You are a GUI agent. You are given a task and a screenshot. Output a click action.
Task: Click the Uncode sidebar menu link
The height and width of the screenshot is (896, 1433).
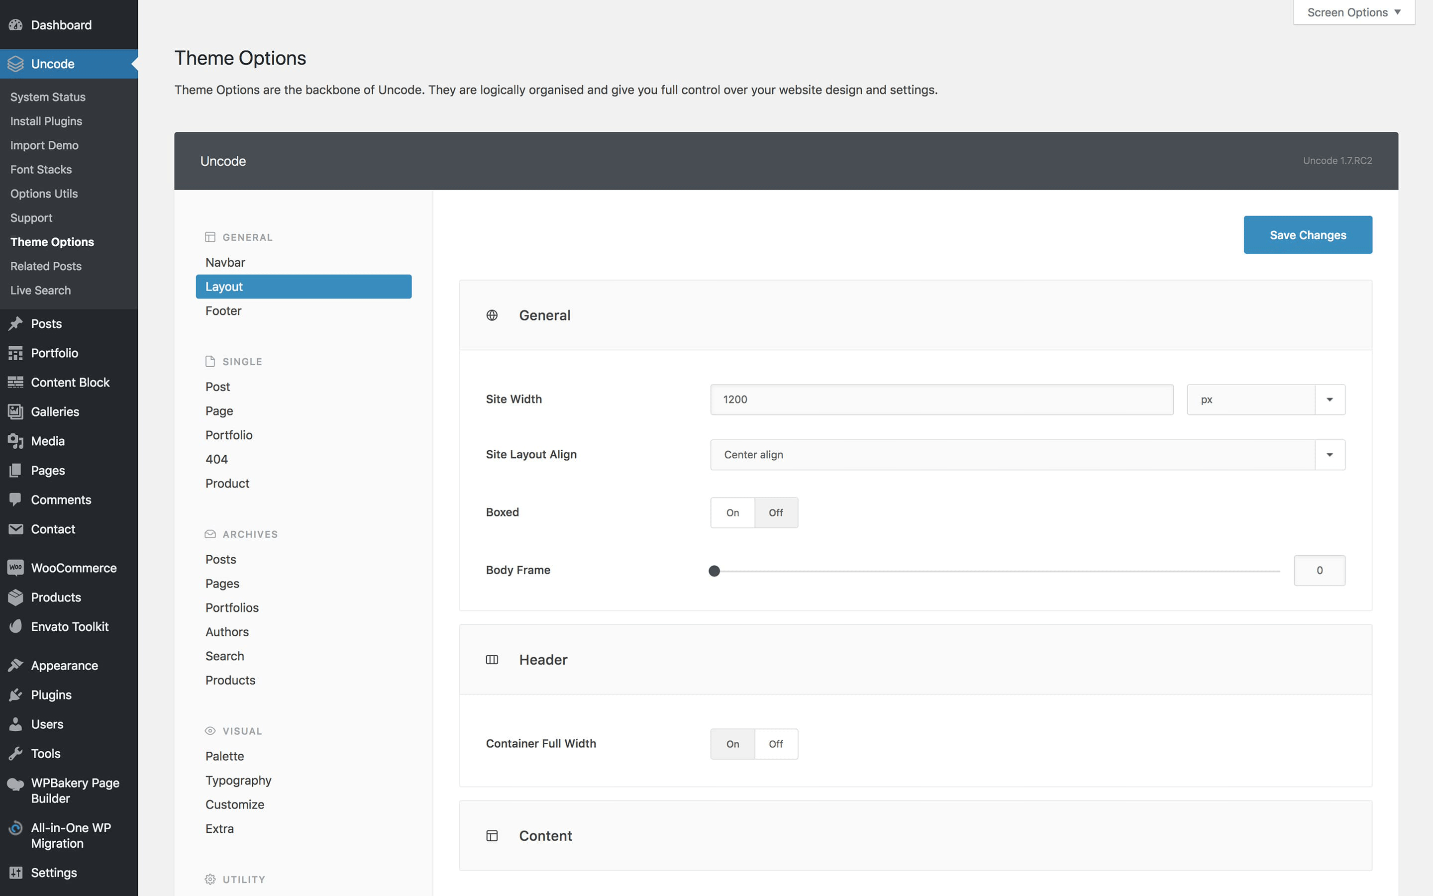52,63
